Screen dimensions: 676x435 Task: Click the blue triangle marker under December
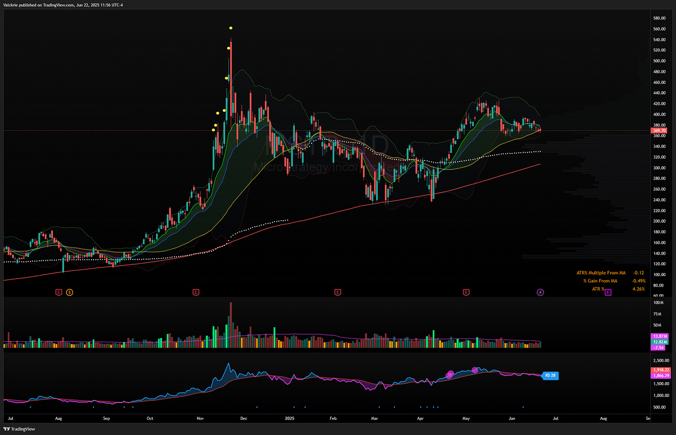point(257,407)
